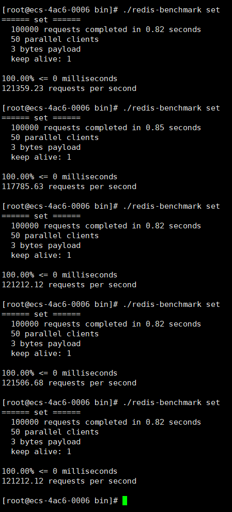
Task: Click the text 'completed in 0.85 seconds'
Action: (143, 128)
